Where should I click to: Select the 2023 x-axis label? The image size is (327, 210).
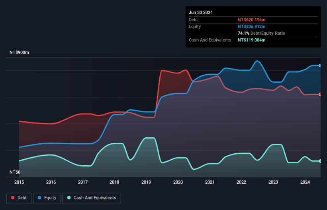[x=273, y=182]
